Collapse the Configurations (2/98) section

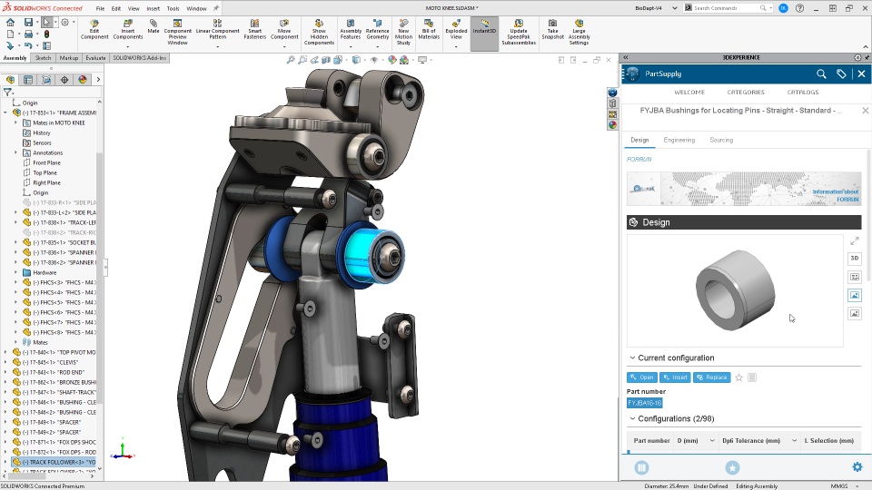(632, 419)
